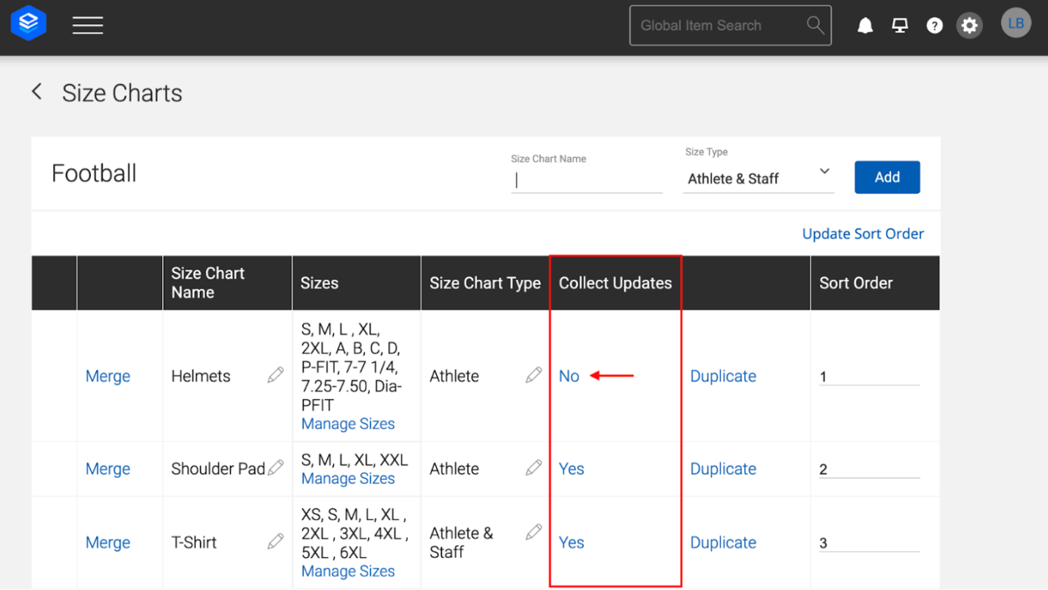Image resolution: width=1048 pixels, height=590 pixels.
Task: Open the LB user avatar menu
Action: (1015, 23)
